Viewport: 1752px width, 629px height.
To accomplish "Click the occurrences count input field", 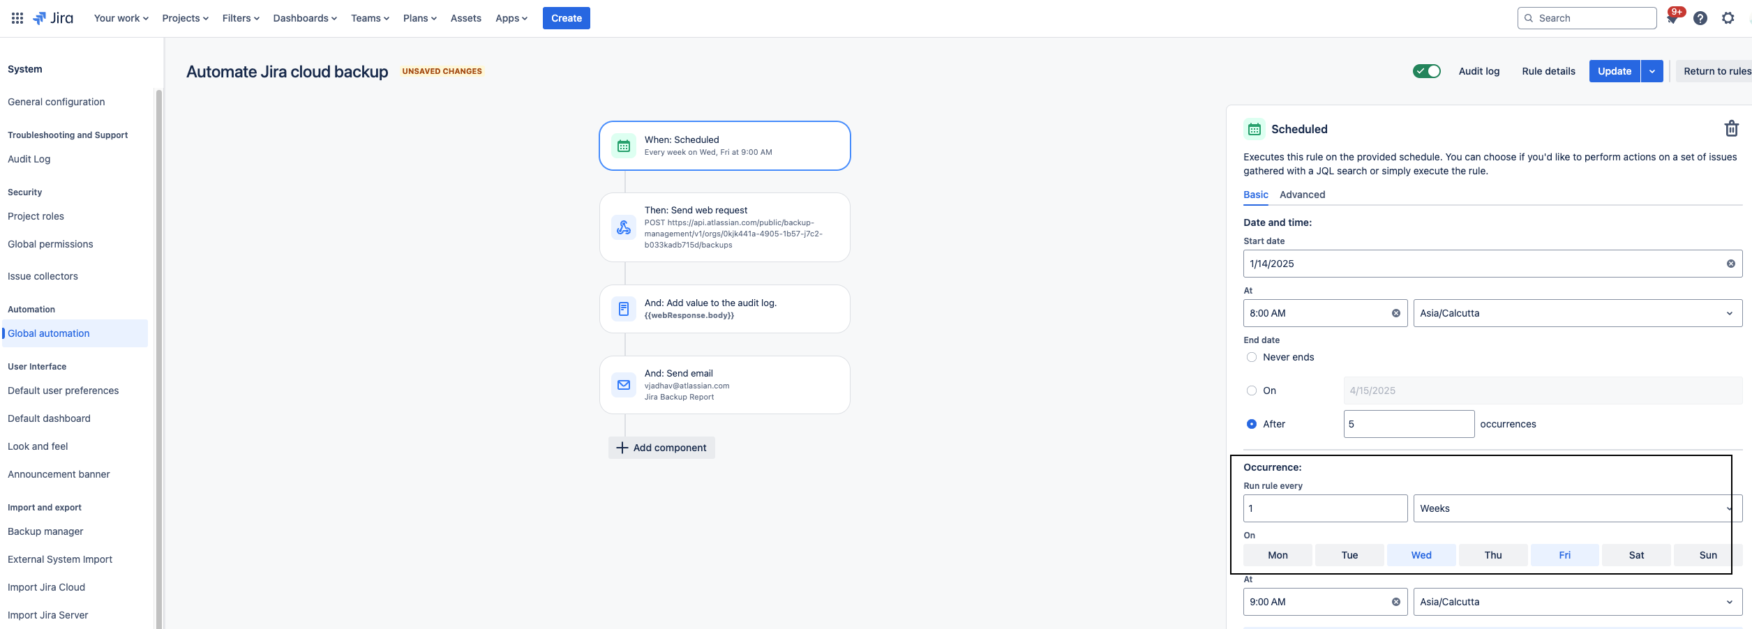I will click(x=1409, y=424).
